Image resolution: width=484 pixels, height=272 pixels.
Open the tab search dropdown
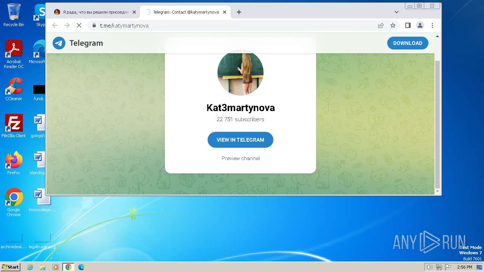(x=396, y=12)
